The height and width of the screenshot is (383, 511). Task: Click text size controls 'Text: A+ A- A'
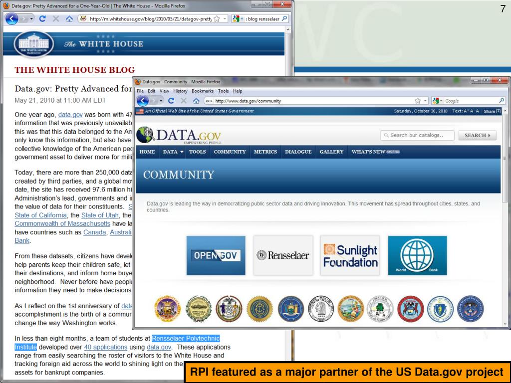(466, 111)
